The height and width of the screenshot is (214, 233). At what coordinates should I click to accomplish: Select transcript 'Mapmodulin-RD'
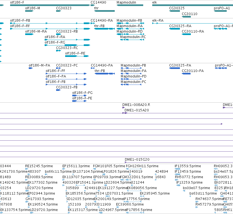(130, 31)
